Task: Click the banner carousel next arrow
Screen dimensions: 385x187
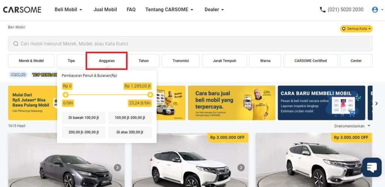Action: [x=376, y=103]
